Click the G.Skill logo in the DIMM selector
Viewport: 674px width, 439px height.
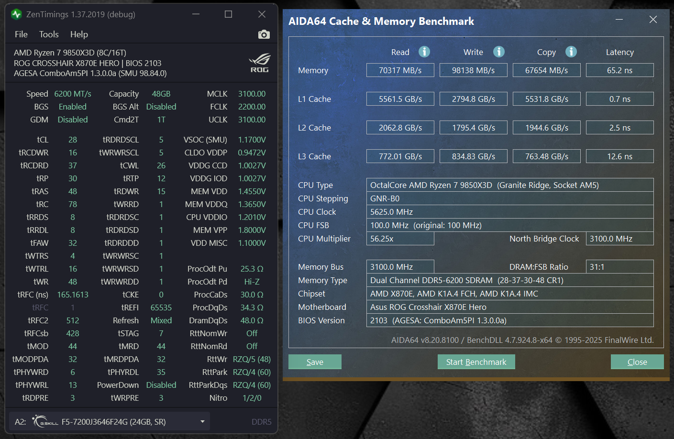pyautogui.click(x=45, y=421)
